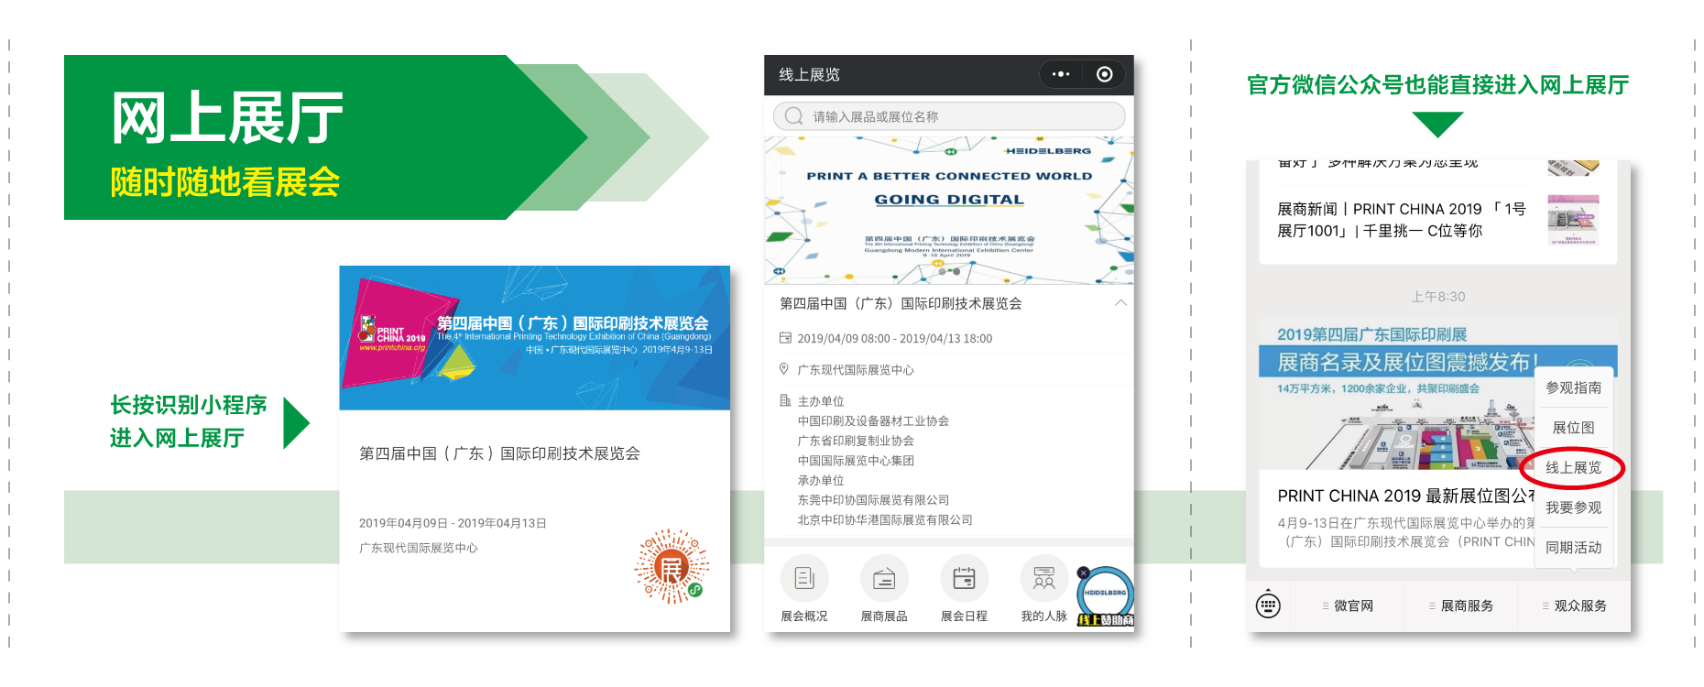Click venue 广东现代国际展览中心 in mini program

tap(856, 370)
